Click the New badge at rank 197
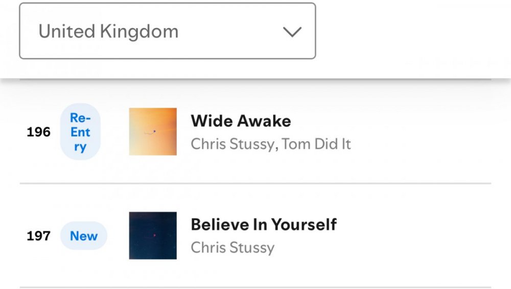Viewport: 511px width, 289px height. coord(84,236)
